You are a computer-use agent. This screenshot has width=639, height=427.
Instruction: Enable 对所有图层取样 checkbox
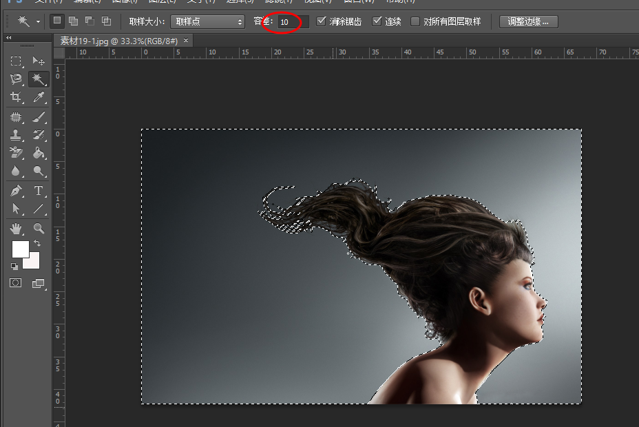[x=415, y=21]
